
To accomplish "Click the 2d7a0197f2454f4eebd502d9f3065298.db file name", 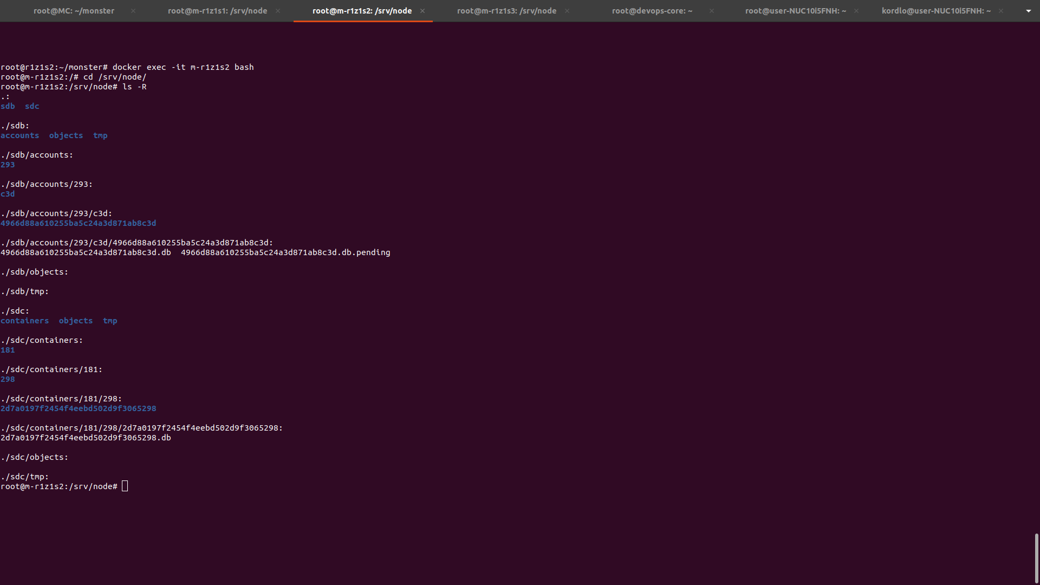I will coord(86,438).
